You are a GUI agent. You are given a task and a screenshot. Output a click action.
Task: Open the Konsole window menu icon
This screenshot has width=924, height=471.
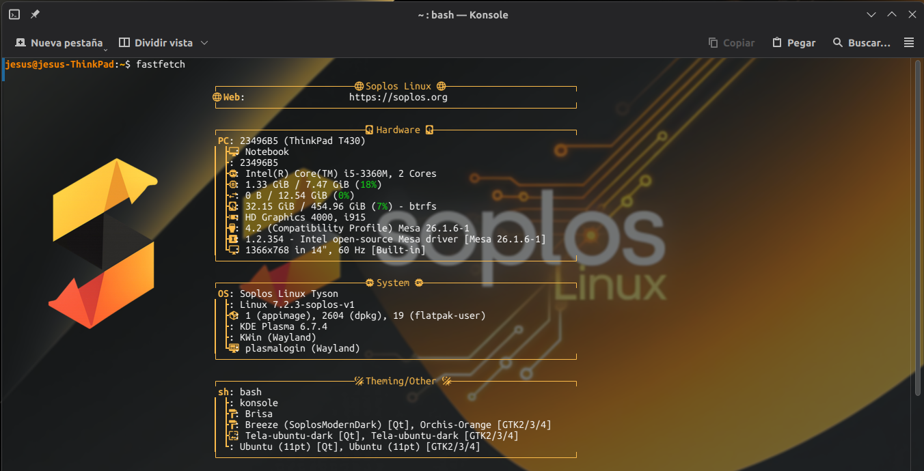(x=14, y=14)
